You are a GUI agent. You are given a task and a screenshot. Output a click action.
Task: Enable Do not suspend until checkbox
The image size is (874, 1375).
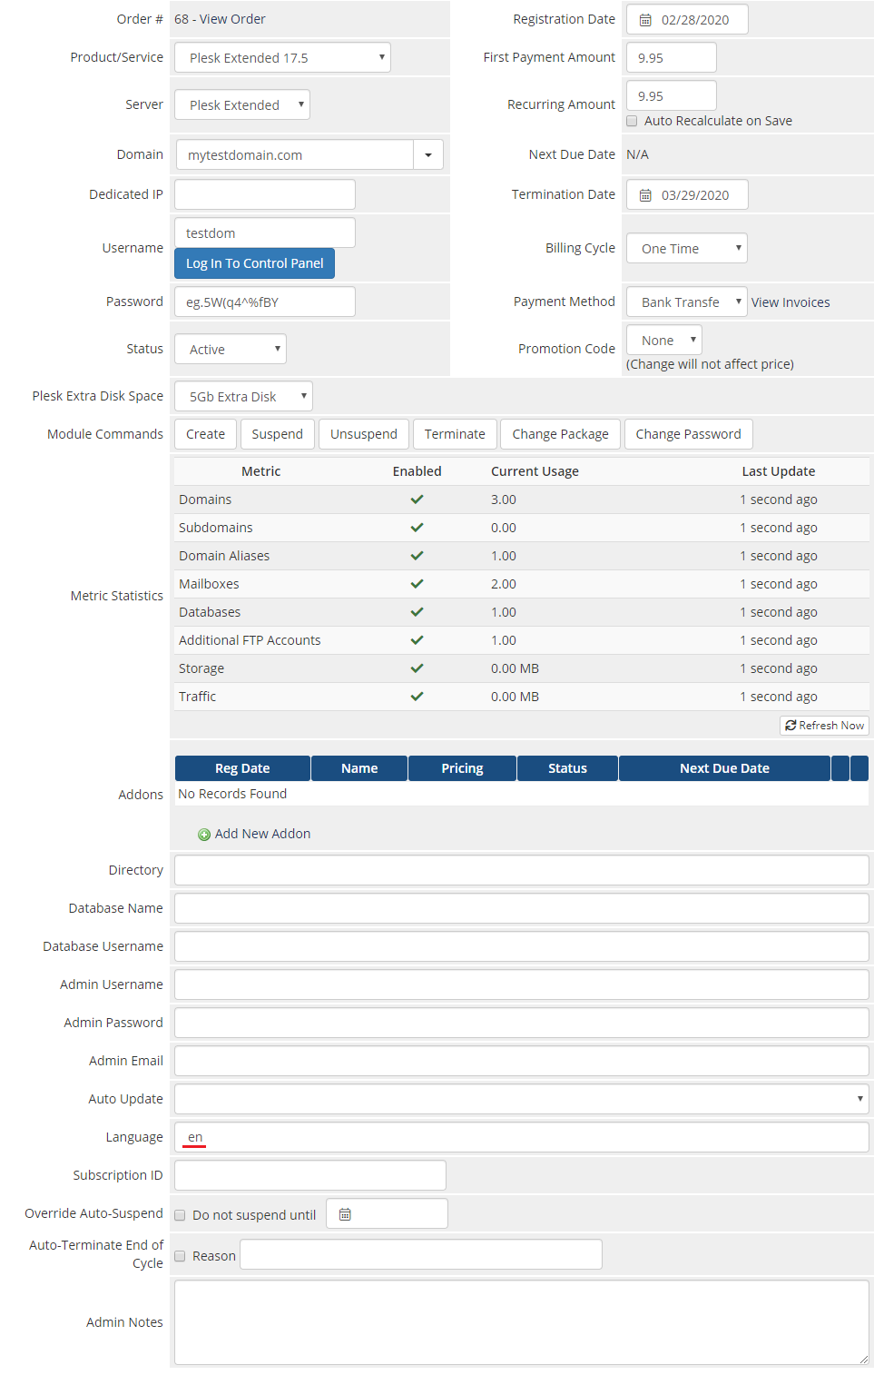(x=180, y=1215)
